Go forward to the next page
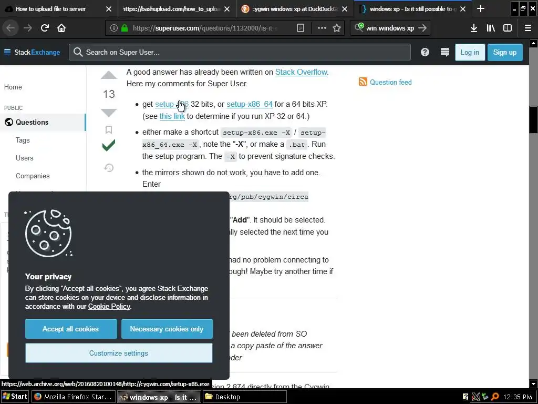Screen dimensions: 538x404 click(28, 28)
